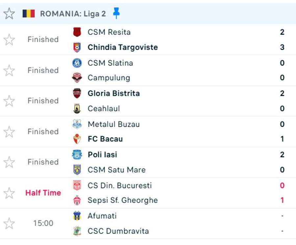Click the FC Bacau team crest
The height and width of the screenshot is (245, 296).
point(77,139)
